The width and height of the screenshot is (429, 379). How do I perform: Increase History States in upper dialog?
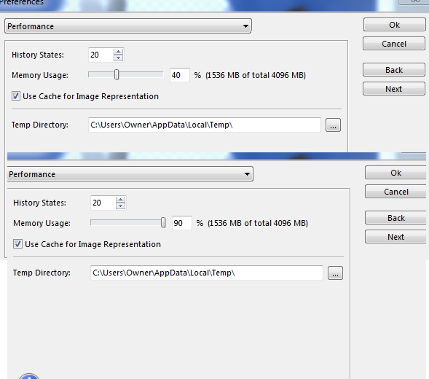(x=118, y=52)
